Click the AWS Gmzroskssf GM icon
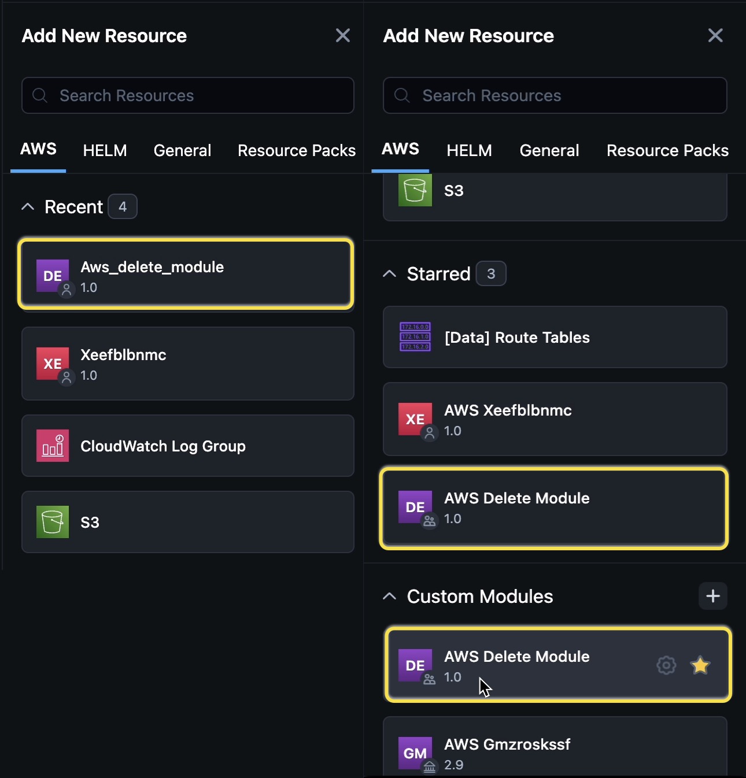 tap(415, 753)
